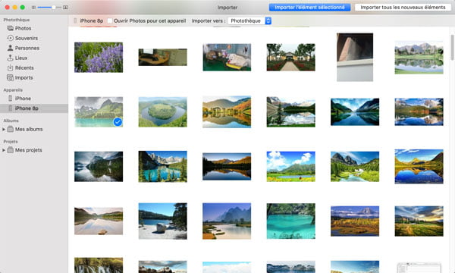Click the large thumbnail size icon
This screenshot has width=455, height=273.
[65, 8]
